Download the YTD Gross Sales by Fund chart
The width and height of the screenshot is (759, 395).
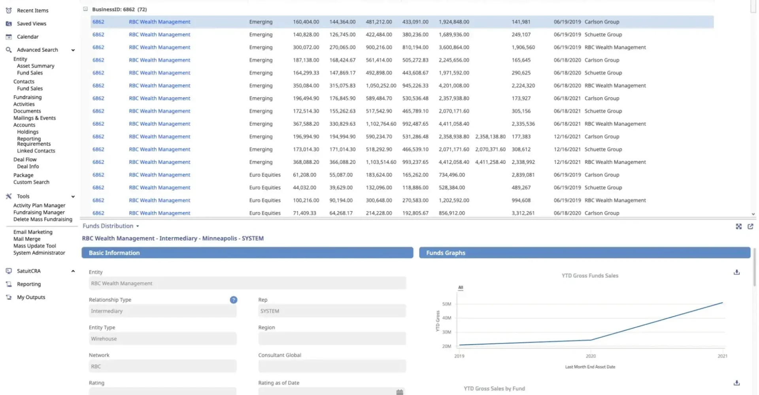(736, 383)
